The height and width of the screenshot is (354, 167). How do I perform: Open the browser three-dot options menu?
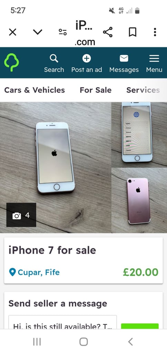pyautogui.click(x=155, y=32)
